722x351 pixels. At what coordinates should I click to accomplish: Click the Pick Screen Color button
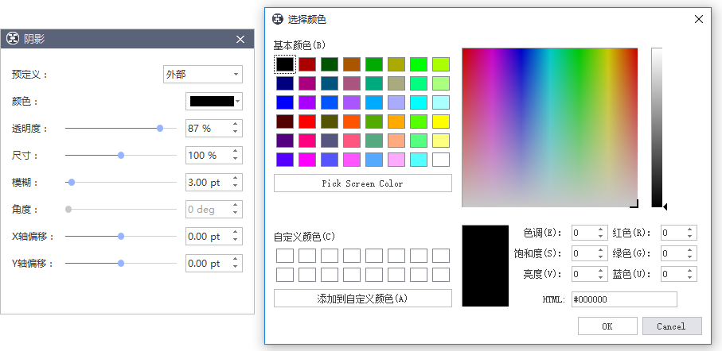point(363,183)
